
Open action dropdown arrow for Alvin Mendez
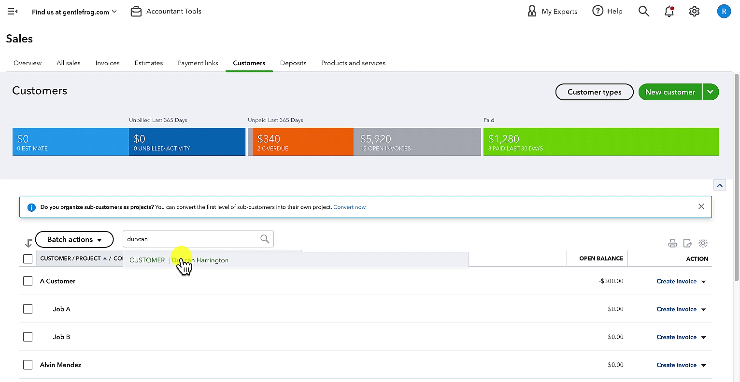coord(704,366)
